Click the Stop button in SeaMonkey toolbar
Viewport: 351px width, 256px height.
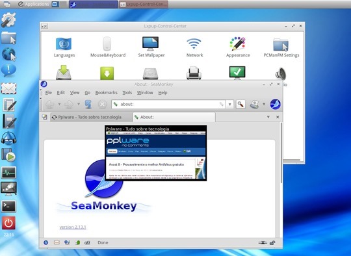(x=102, y=104)
